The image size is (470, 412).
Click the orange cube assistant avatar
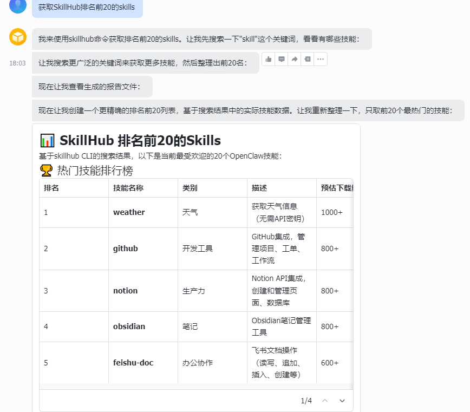tap(17, 37)
